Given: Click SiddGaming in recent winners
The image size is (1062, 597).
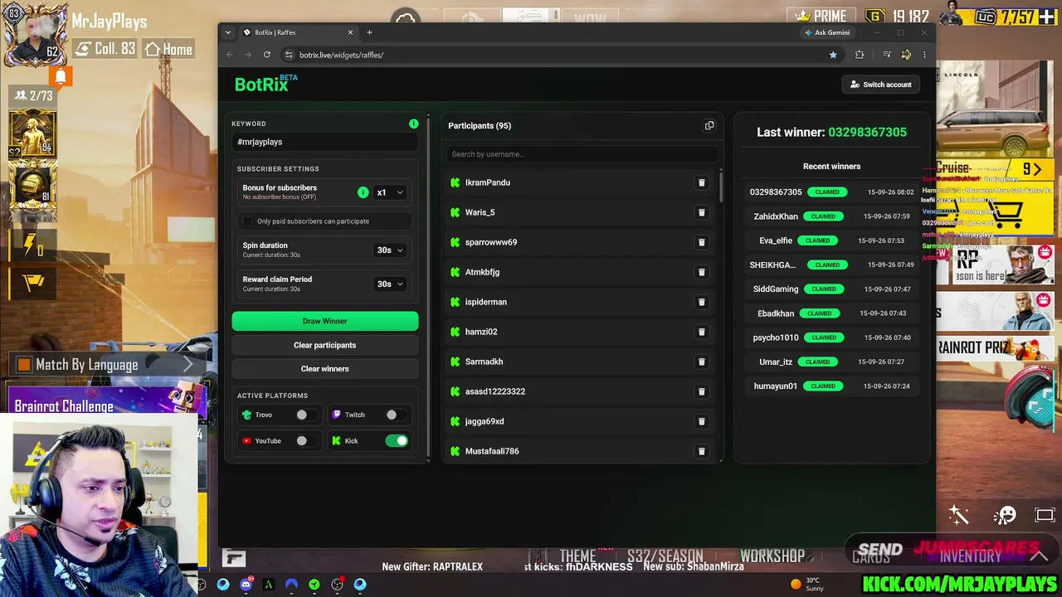Looking at the screenshot, I should [x=775, y=289].
